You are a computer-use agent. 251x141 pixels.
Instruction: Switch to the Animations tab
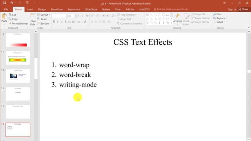click(74, 9)
